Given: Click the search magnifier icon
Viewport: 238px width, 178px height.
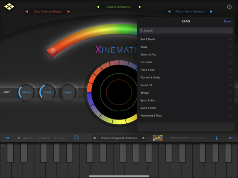Looking at the screenshot, I should coord(141,31).
